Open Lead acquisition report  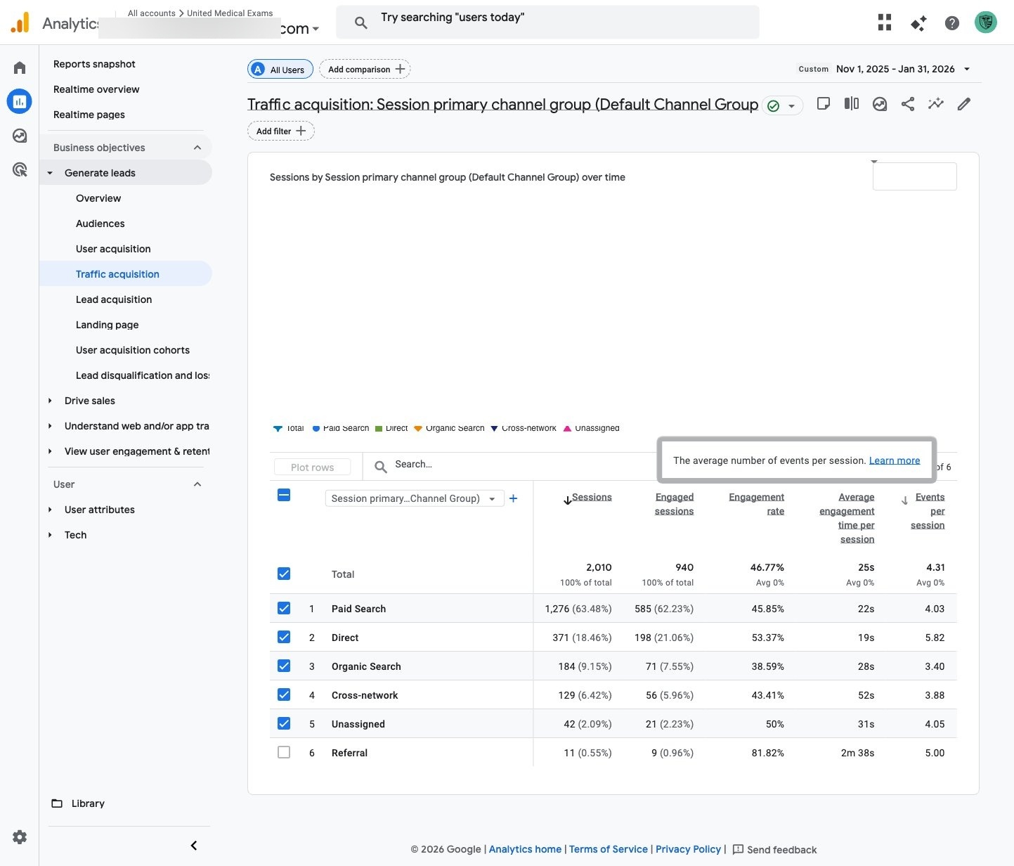tap(114, 299)
